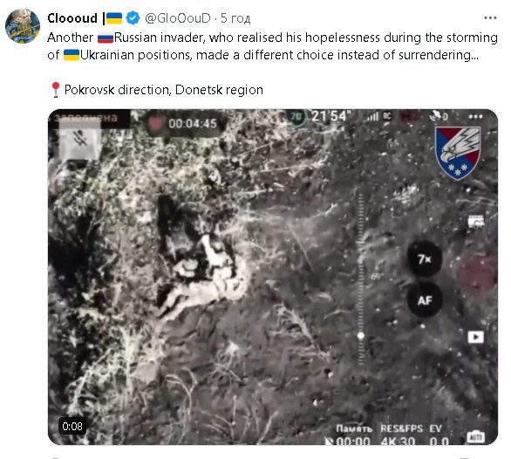The height and width of the screenshot is (459, 511).
Task: Open the Cloooud display name link
Action: (x=72, y=18)
